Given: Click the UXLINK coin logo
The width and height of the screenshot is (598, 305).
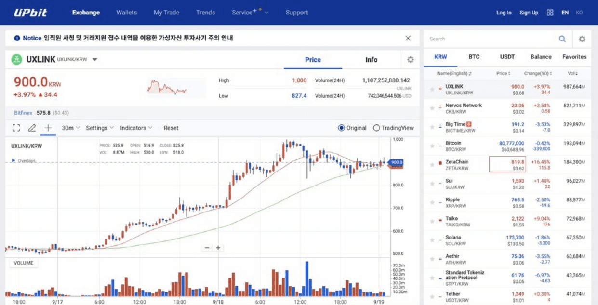Looking at the screenshot, I should coord(17,60).
